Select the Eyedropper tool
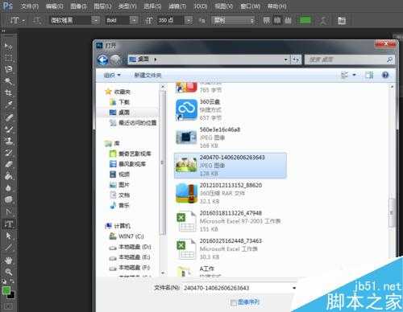Screen dimensions: 403x312 point(8,105)
